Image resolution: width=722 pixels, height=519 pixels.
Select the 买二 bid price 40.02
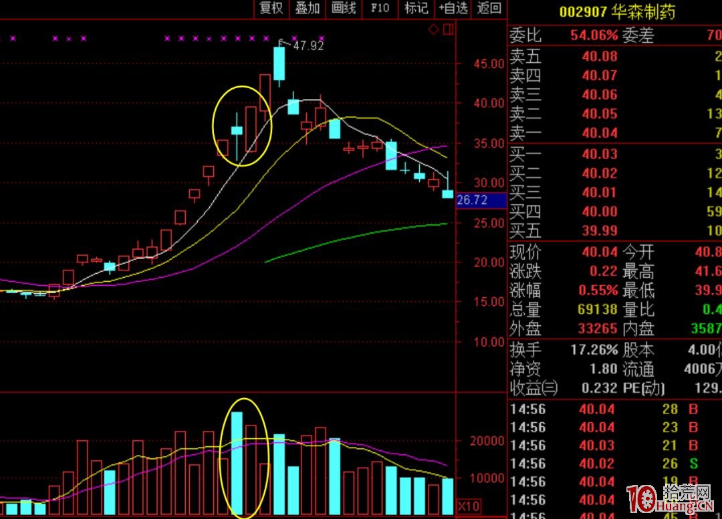599,173
